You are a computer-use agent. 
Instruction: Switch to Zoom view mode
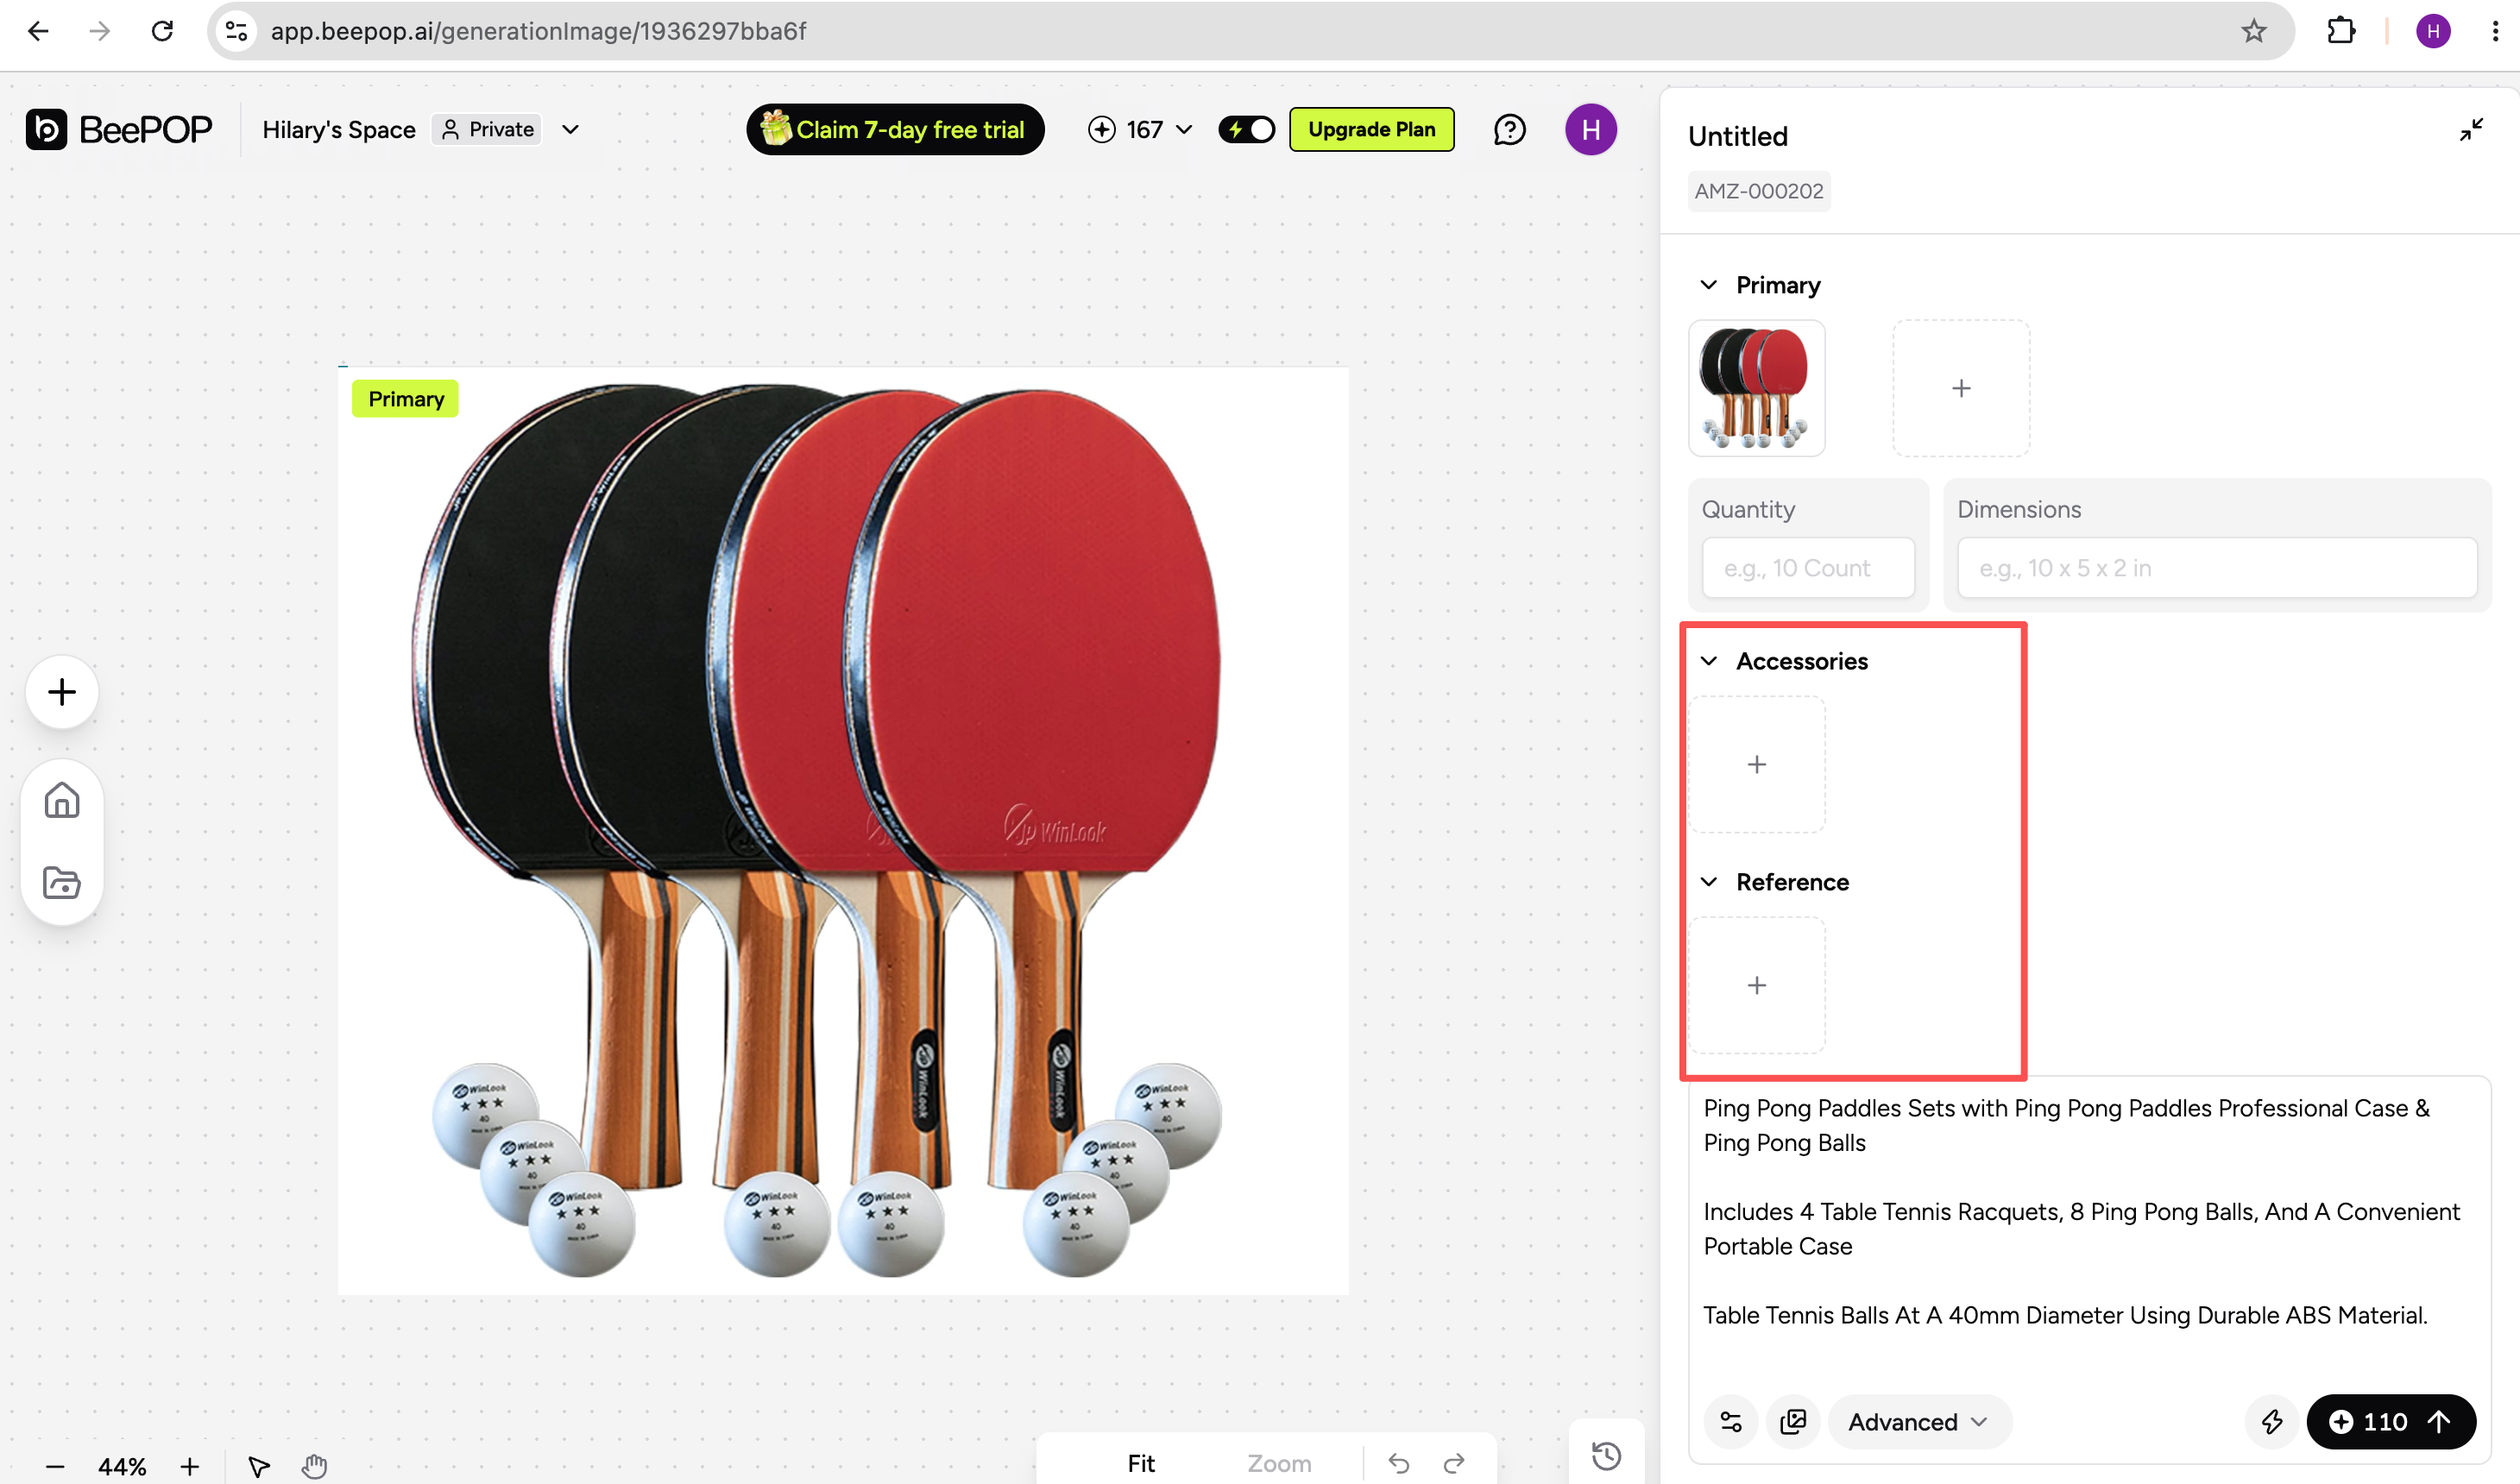pyautogui.click(x=1279, y=1464)
